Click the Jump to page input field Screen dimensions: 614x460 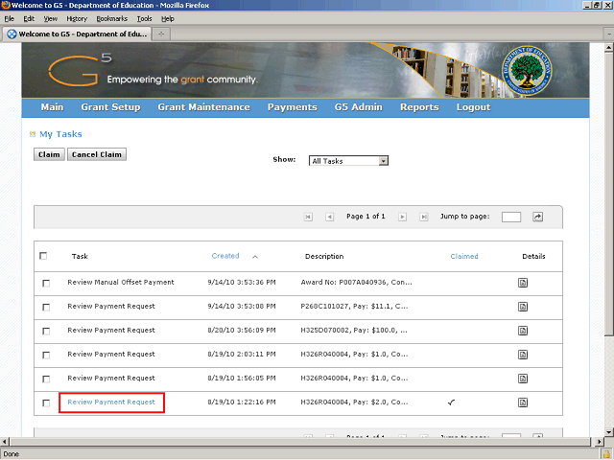tap(511, 217)
